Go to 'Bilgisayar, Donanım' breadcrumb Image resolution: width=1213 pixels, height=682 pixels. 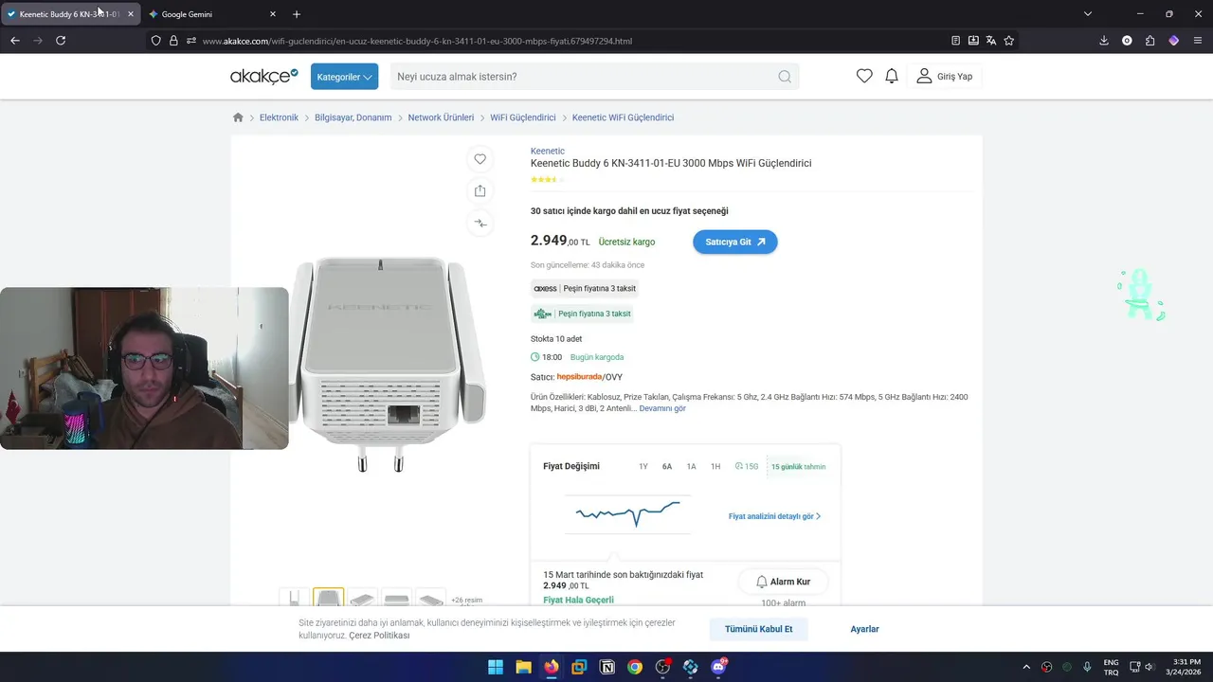tap(353, 117)
